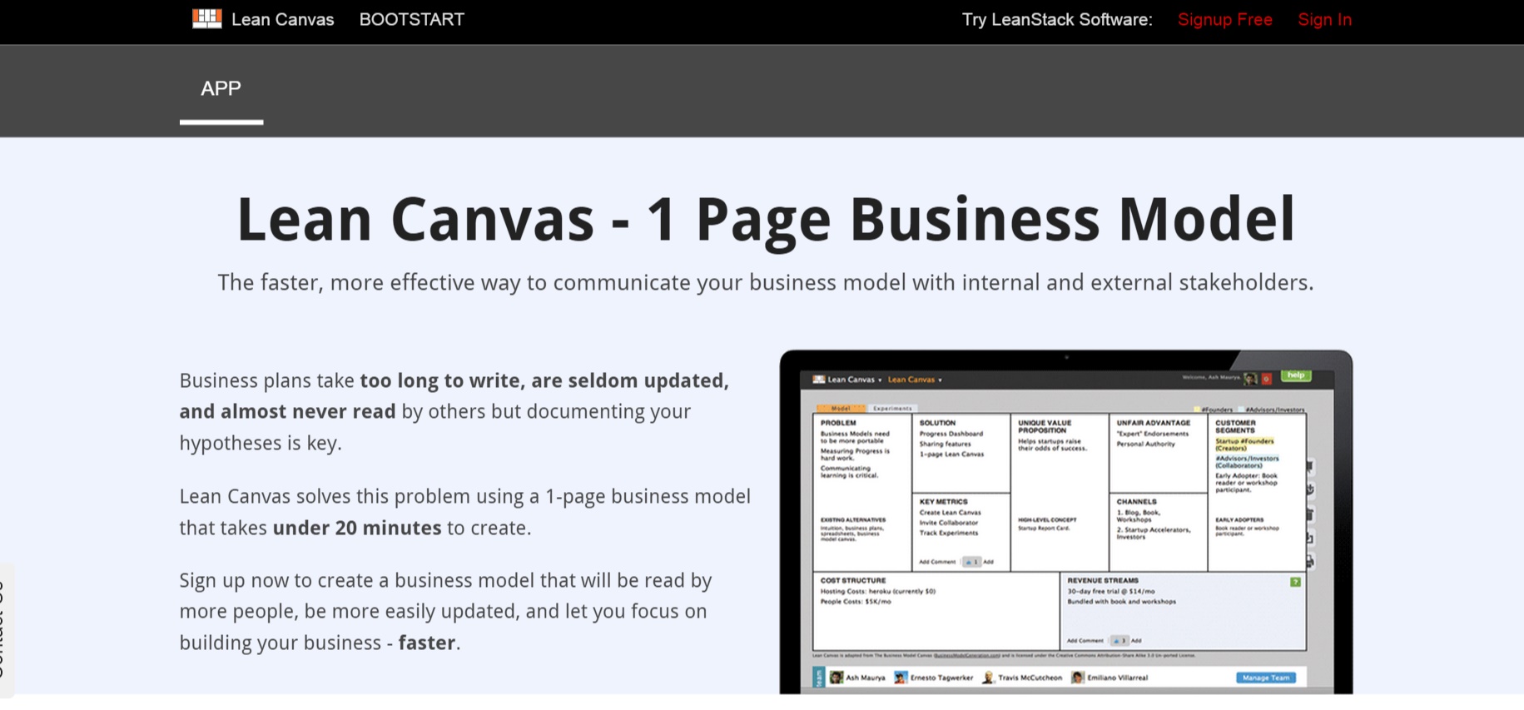Screen dimensions: 1524x710
Task: Click the print icon beside the canvas
Action: click(1309, 561)
